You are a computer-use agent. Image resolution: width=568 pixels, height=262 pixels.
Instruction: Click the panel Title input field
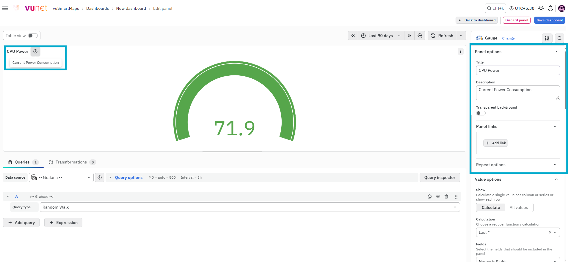[x=518, y=70]
